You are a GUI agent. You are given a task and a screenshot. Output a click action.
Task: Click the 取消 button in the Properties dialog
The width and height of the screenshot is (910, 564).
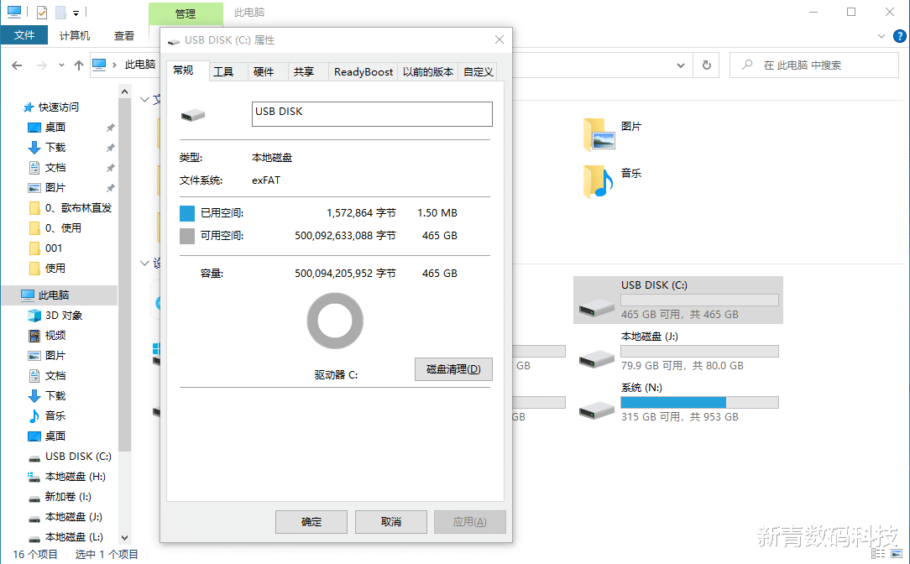point(390,521)
